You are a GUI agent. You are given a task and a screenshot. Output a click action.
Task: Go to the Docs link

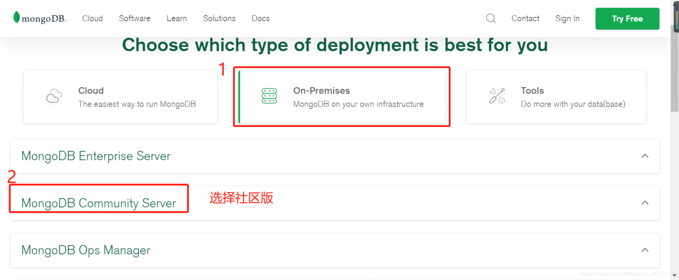[260, 19]
